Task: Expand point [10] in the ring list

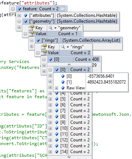Action: [50, 128]
